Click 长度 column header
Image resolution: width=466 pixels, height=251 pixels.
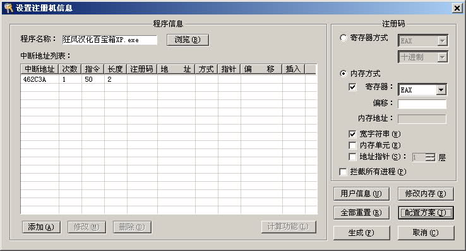116,69
